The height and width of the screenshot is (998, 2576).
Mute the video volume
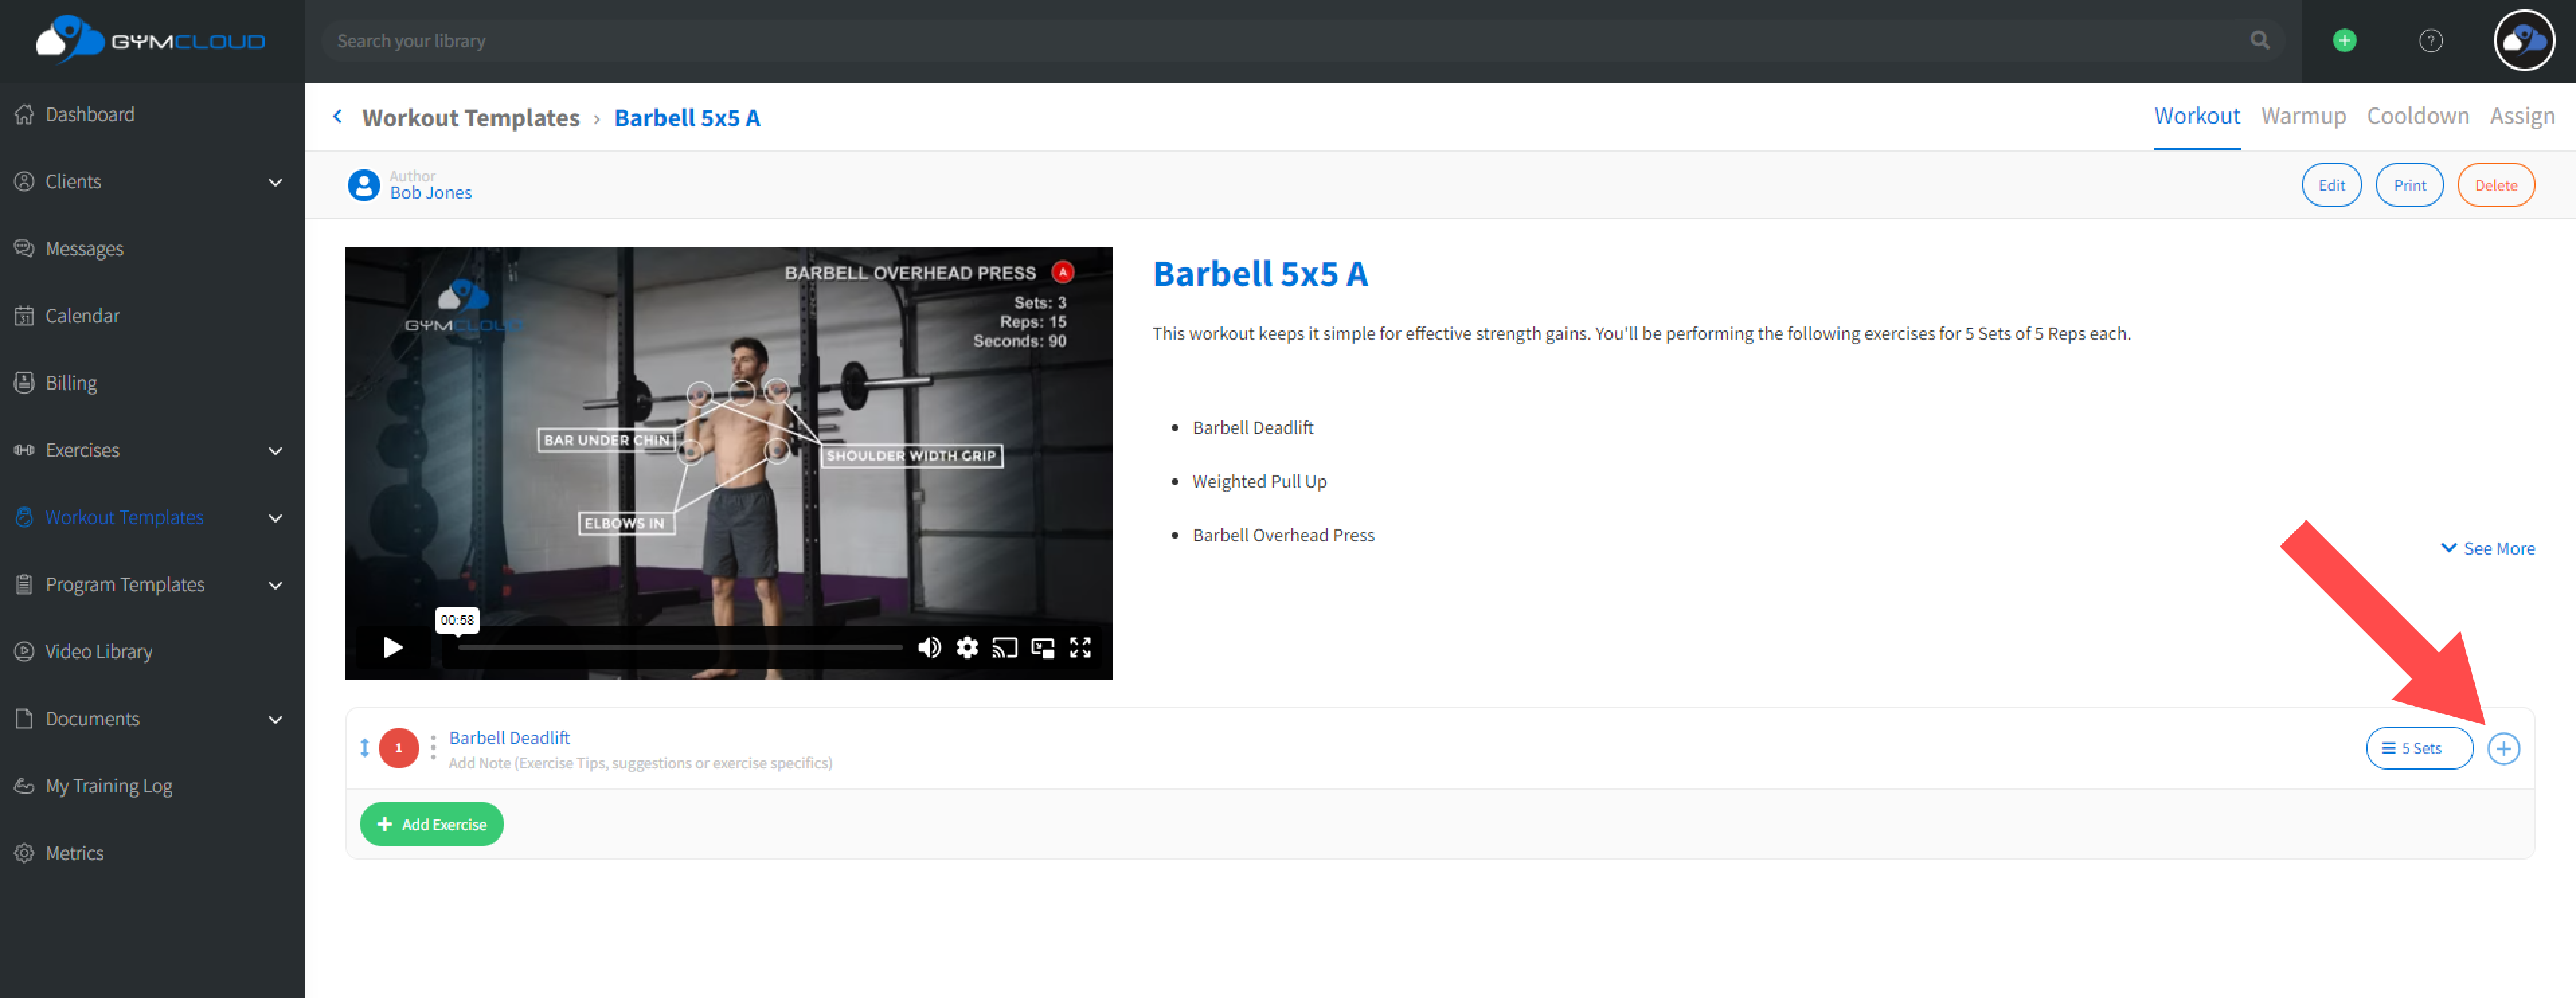pyautogui.click(x=929, y=648)
